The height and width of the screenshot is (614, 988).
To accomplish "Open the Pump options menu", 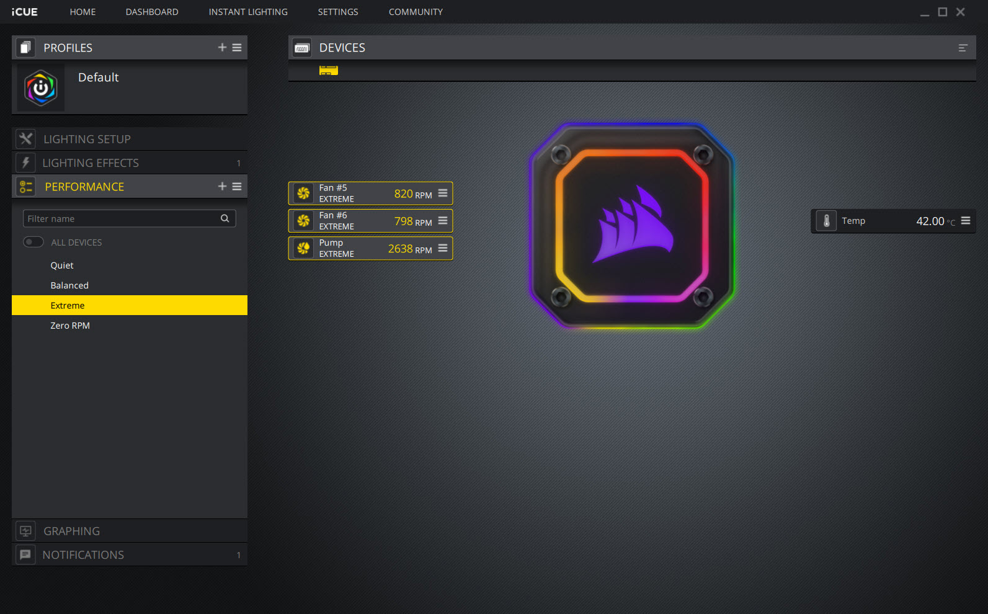I will coord(443,248).
